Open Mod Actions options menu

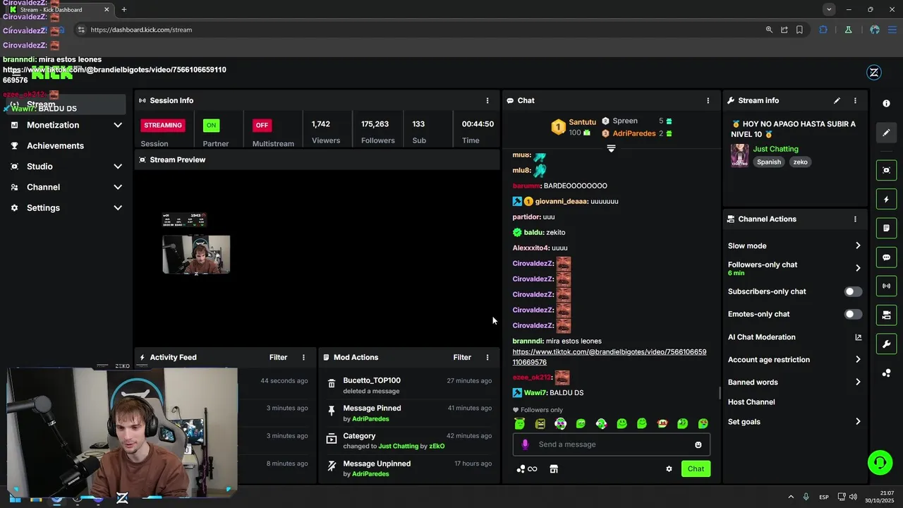487,358
